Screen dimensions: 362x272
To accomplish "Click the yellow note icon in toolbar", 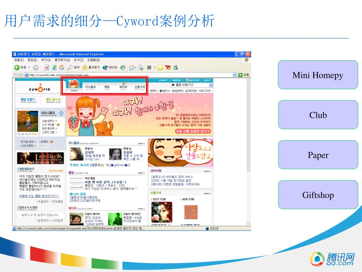I will pos(160,68).
